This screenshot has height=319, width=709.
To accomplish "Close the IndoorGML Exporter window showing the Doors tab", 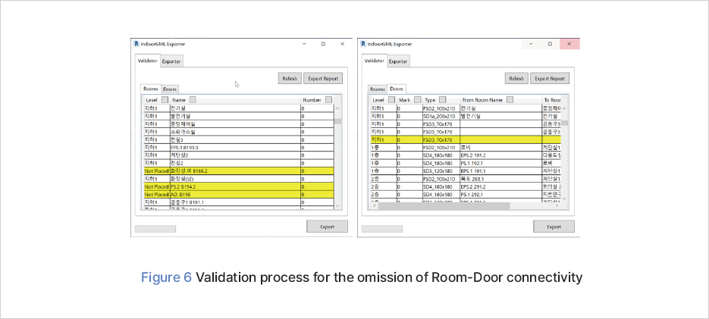I will (569, 44).
